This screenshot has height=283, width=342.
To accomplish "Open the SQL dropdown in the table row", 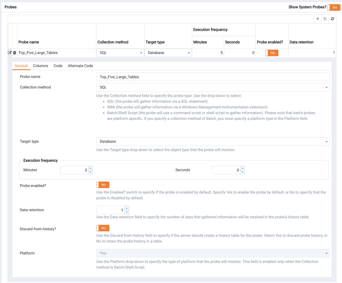I will 120,53.
